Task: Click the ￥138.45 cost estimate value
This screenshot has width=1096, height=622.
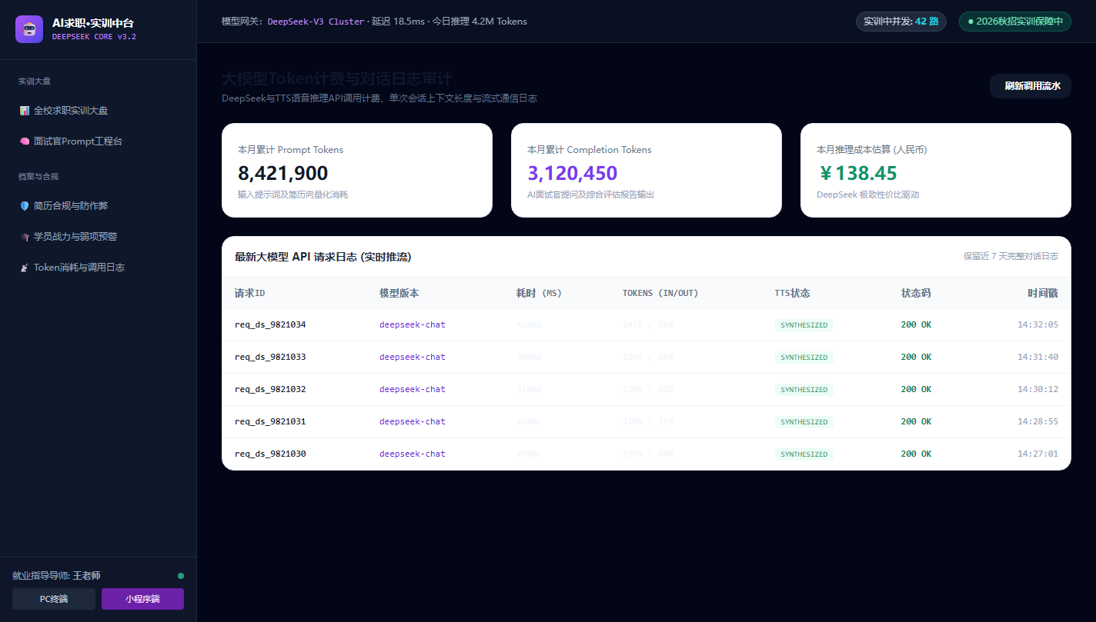Action: tap(857, 173)
